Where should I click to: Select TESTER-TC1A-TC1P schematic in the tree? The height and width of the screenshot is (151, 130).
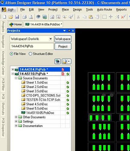(x=43, y=100)
